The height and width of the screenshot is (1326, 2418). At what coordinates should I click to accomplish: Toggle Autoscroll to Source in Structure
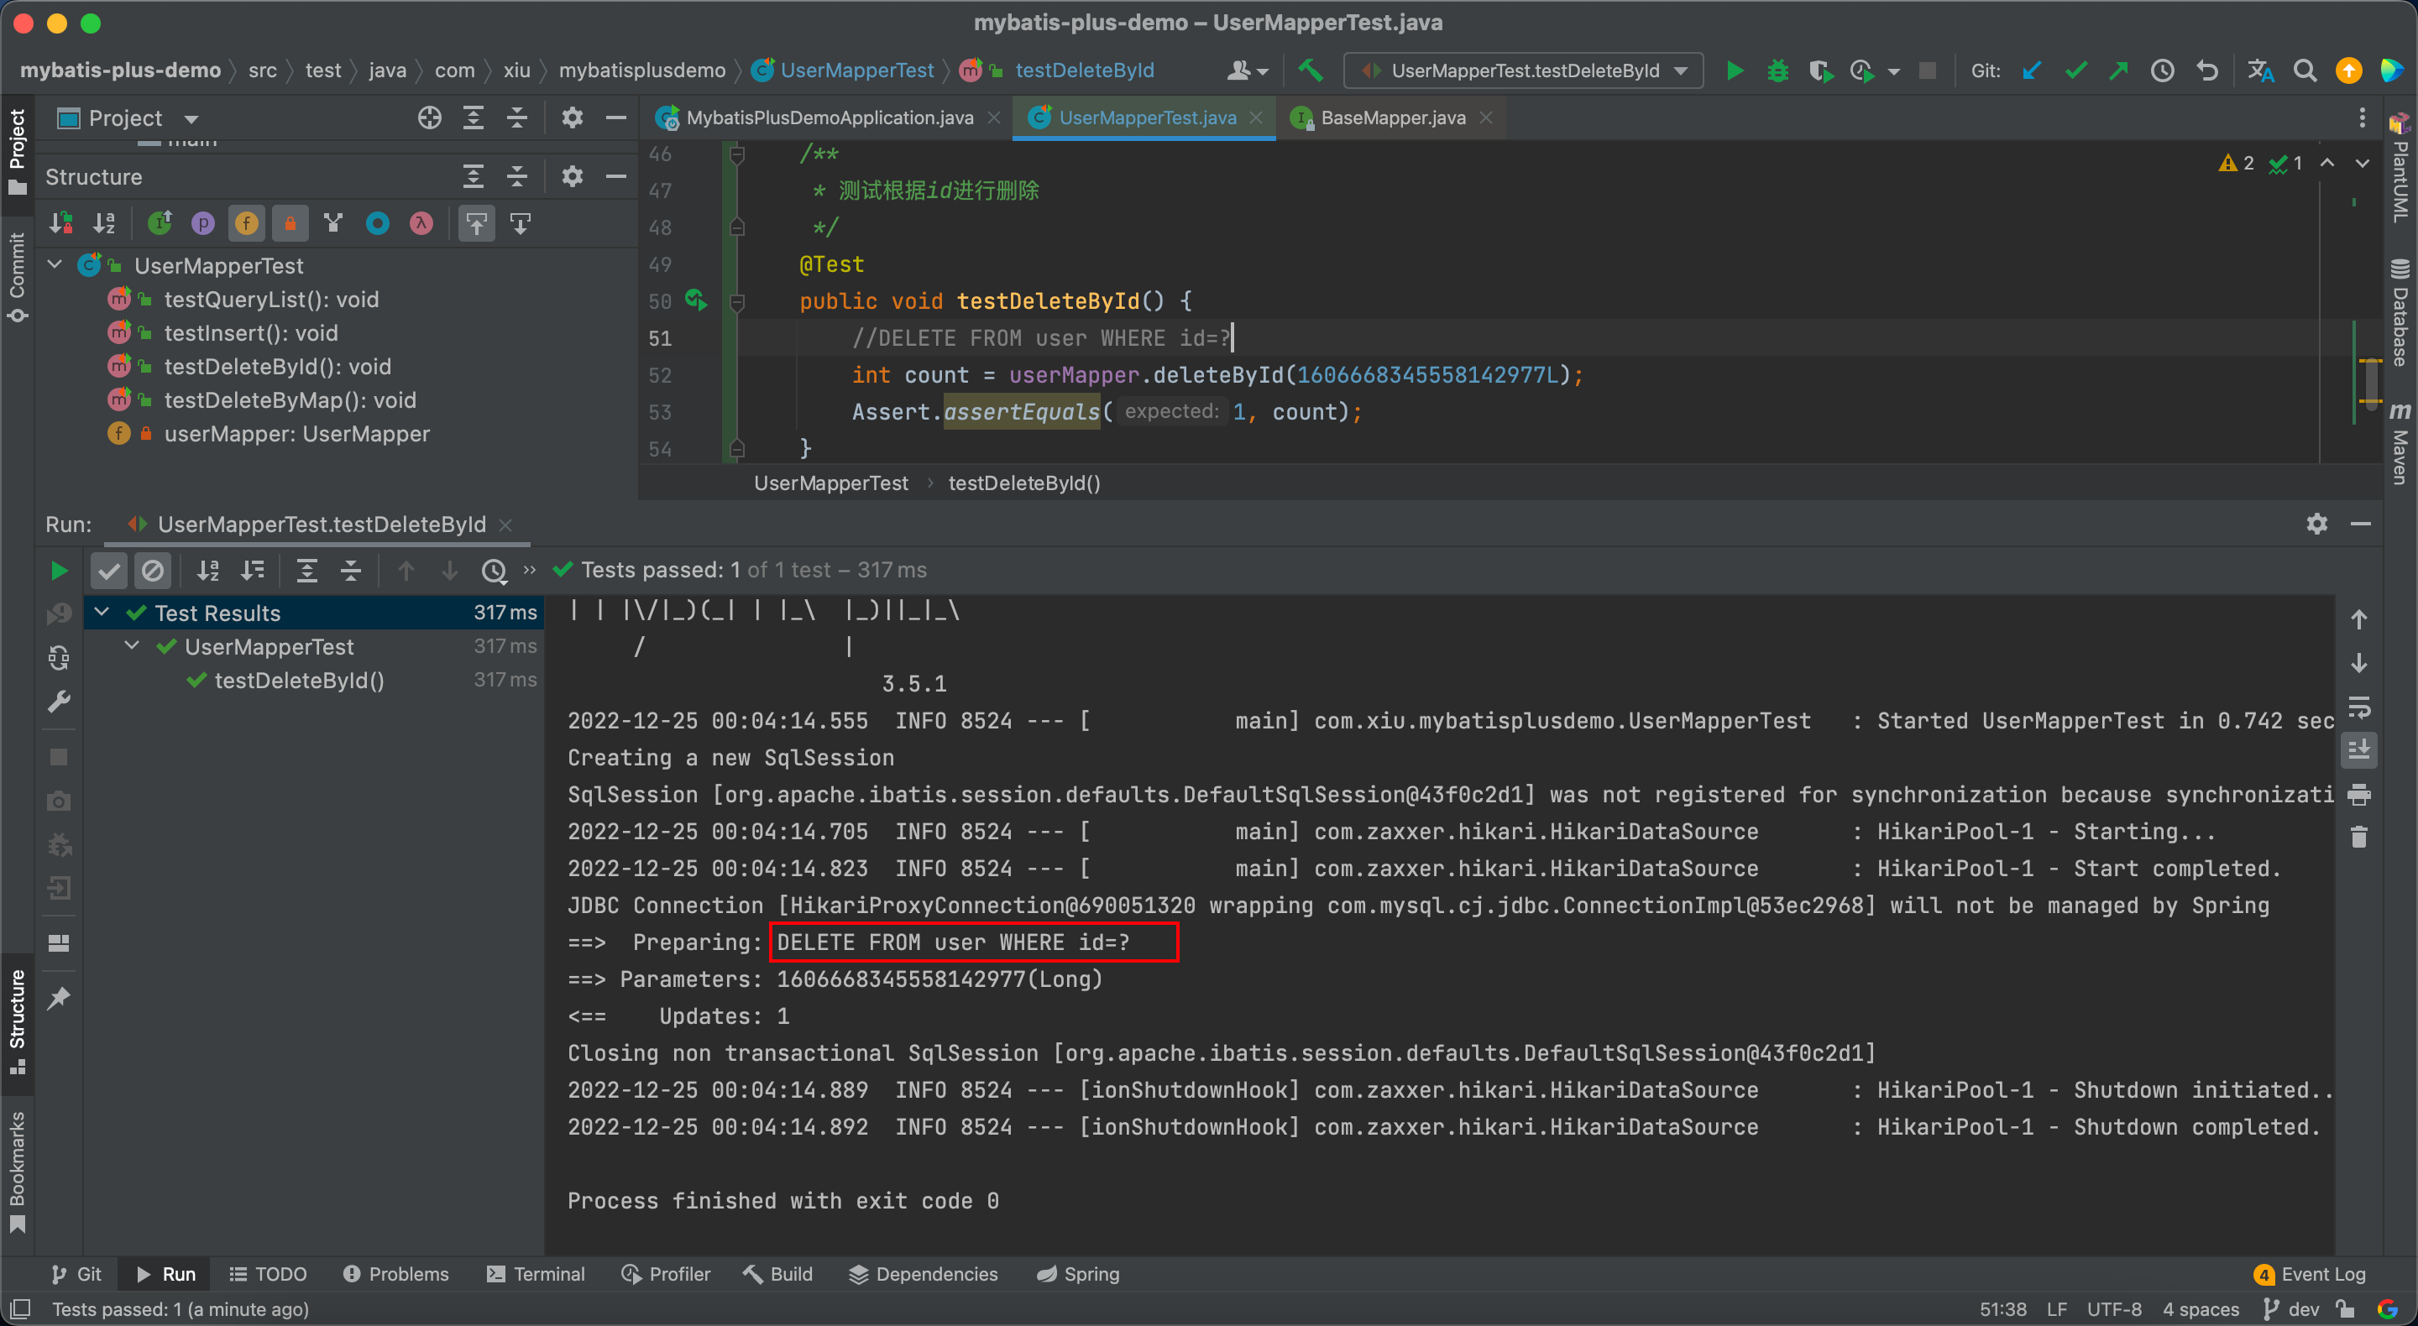pyautogui.click(x=477, y=223)
